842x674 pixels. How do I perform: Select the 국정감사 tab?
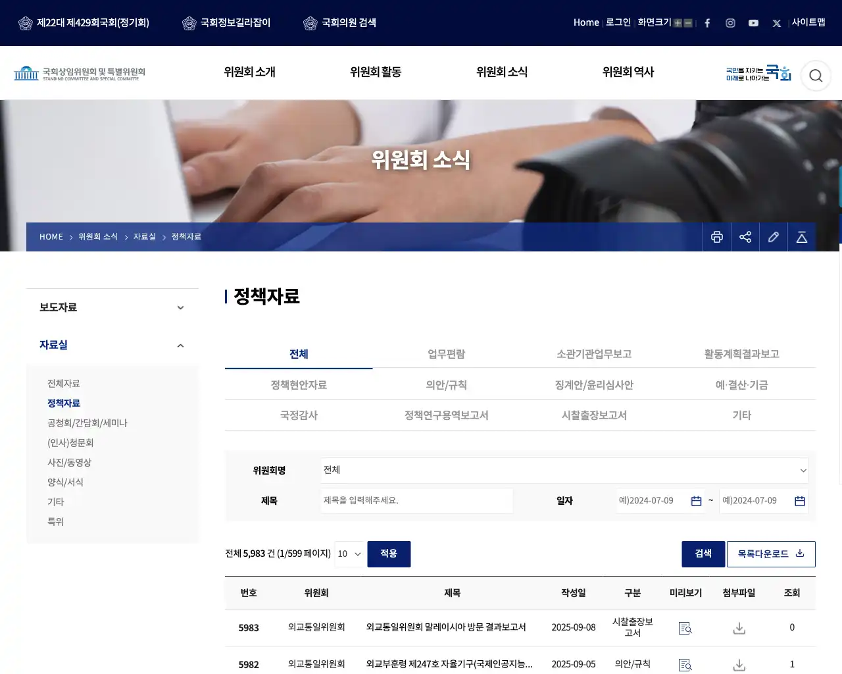pos(299,415)
